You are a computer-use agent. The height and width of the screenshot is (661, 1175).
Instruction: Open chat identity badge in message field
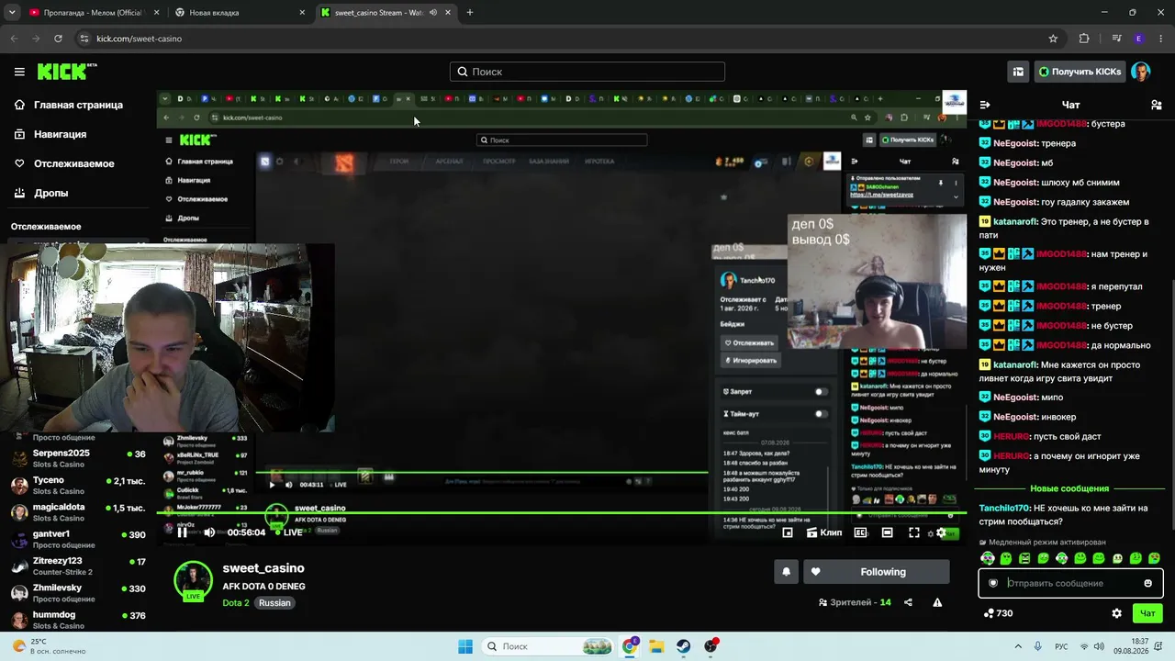992,583
